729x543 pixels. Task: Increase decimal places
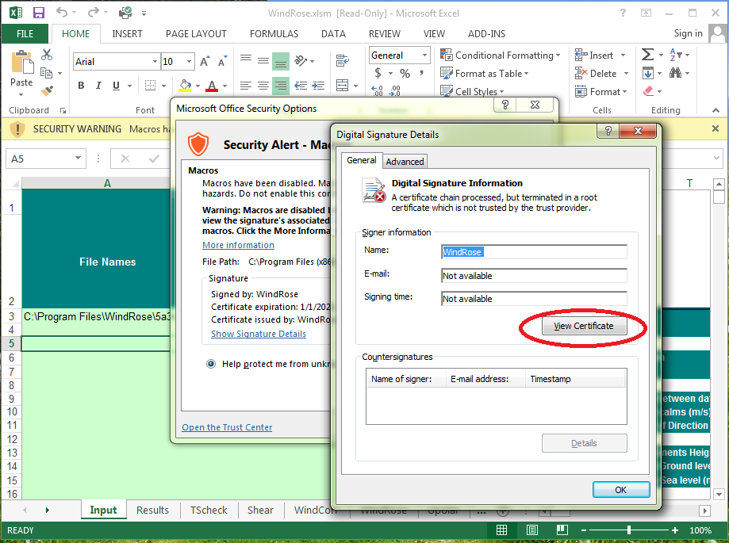377,90
